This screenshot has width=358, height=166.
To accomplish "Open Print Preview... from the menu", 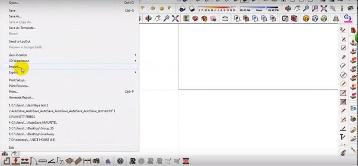I will click(19, 86).
